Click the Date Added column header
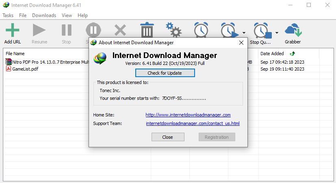 (272, 54)
